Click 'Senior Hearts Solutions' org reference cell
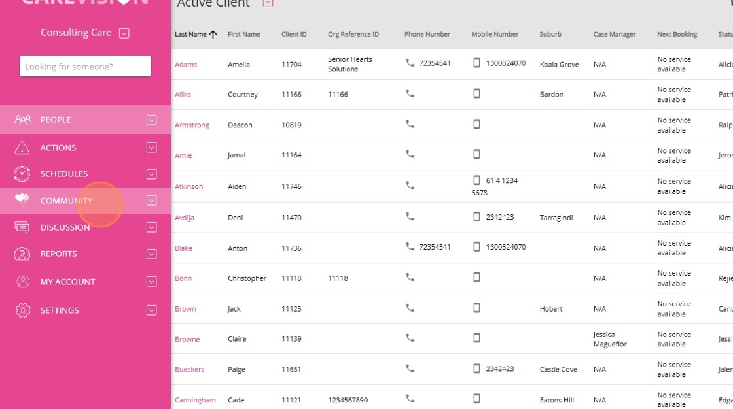Screen dimensions: 733x409 [349, 64]
